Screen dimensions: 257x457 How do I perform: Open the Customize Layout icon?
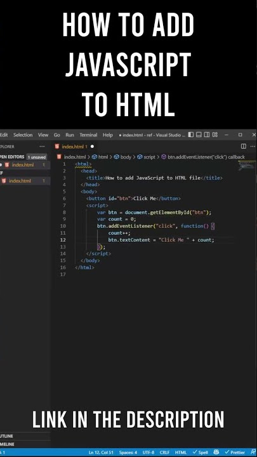tap(215, 135)
